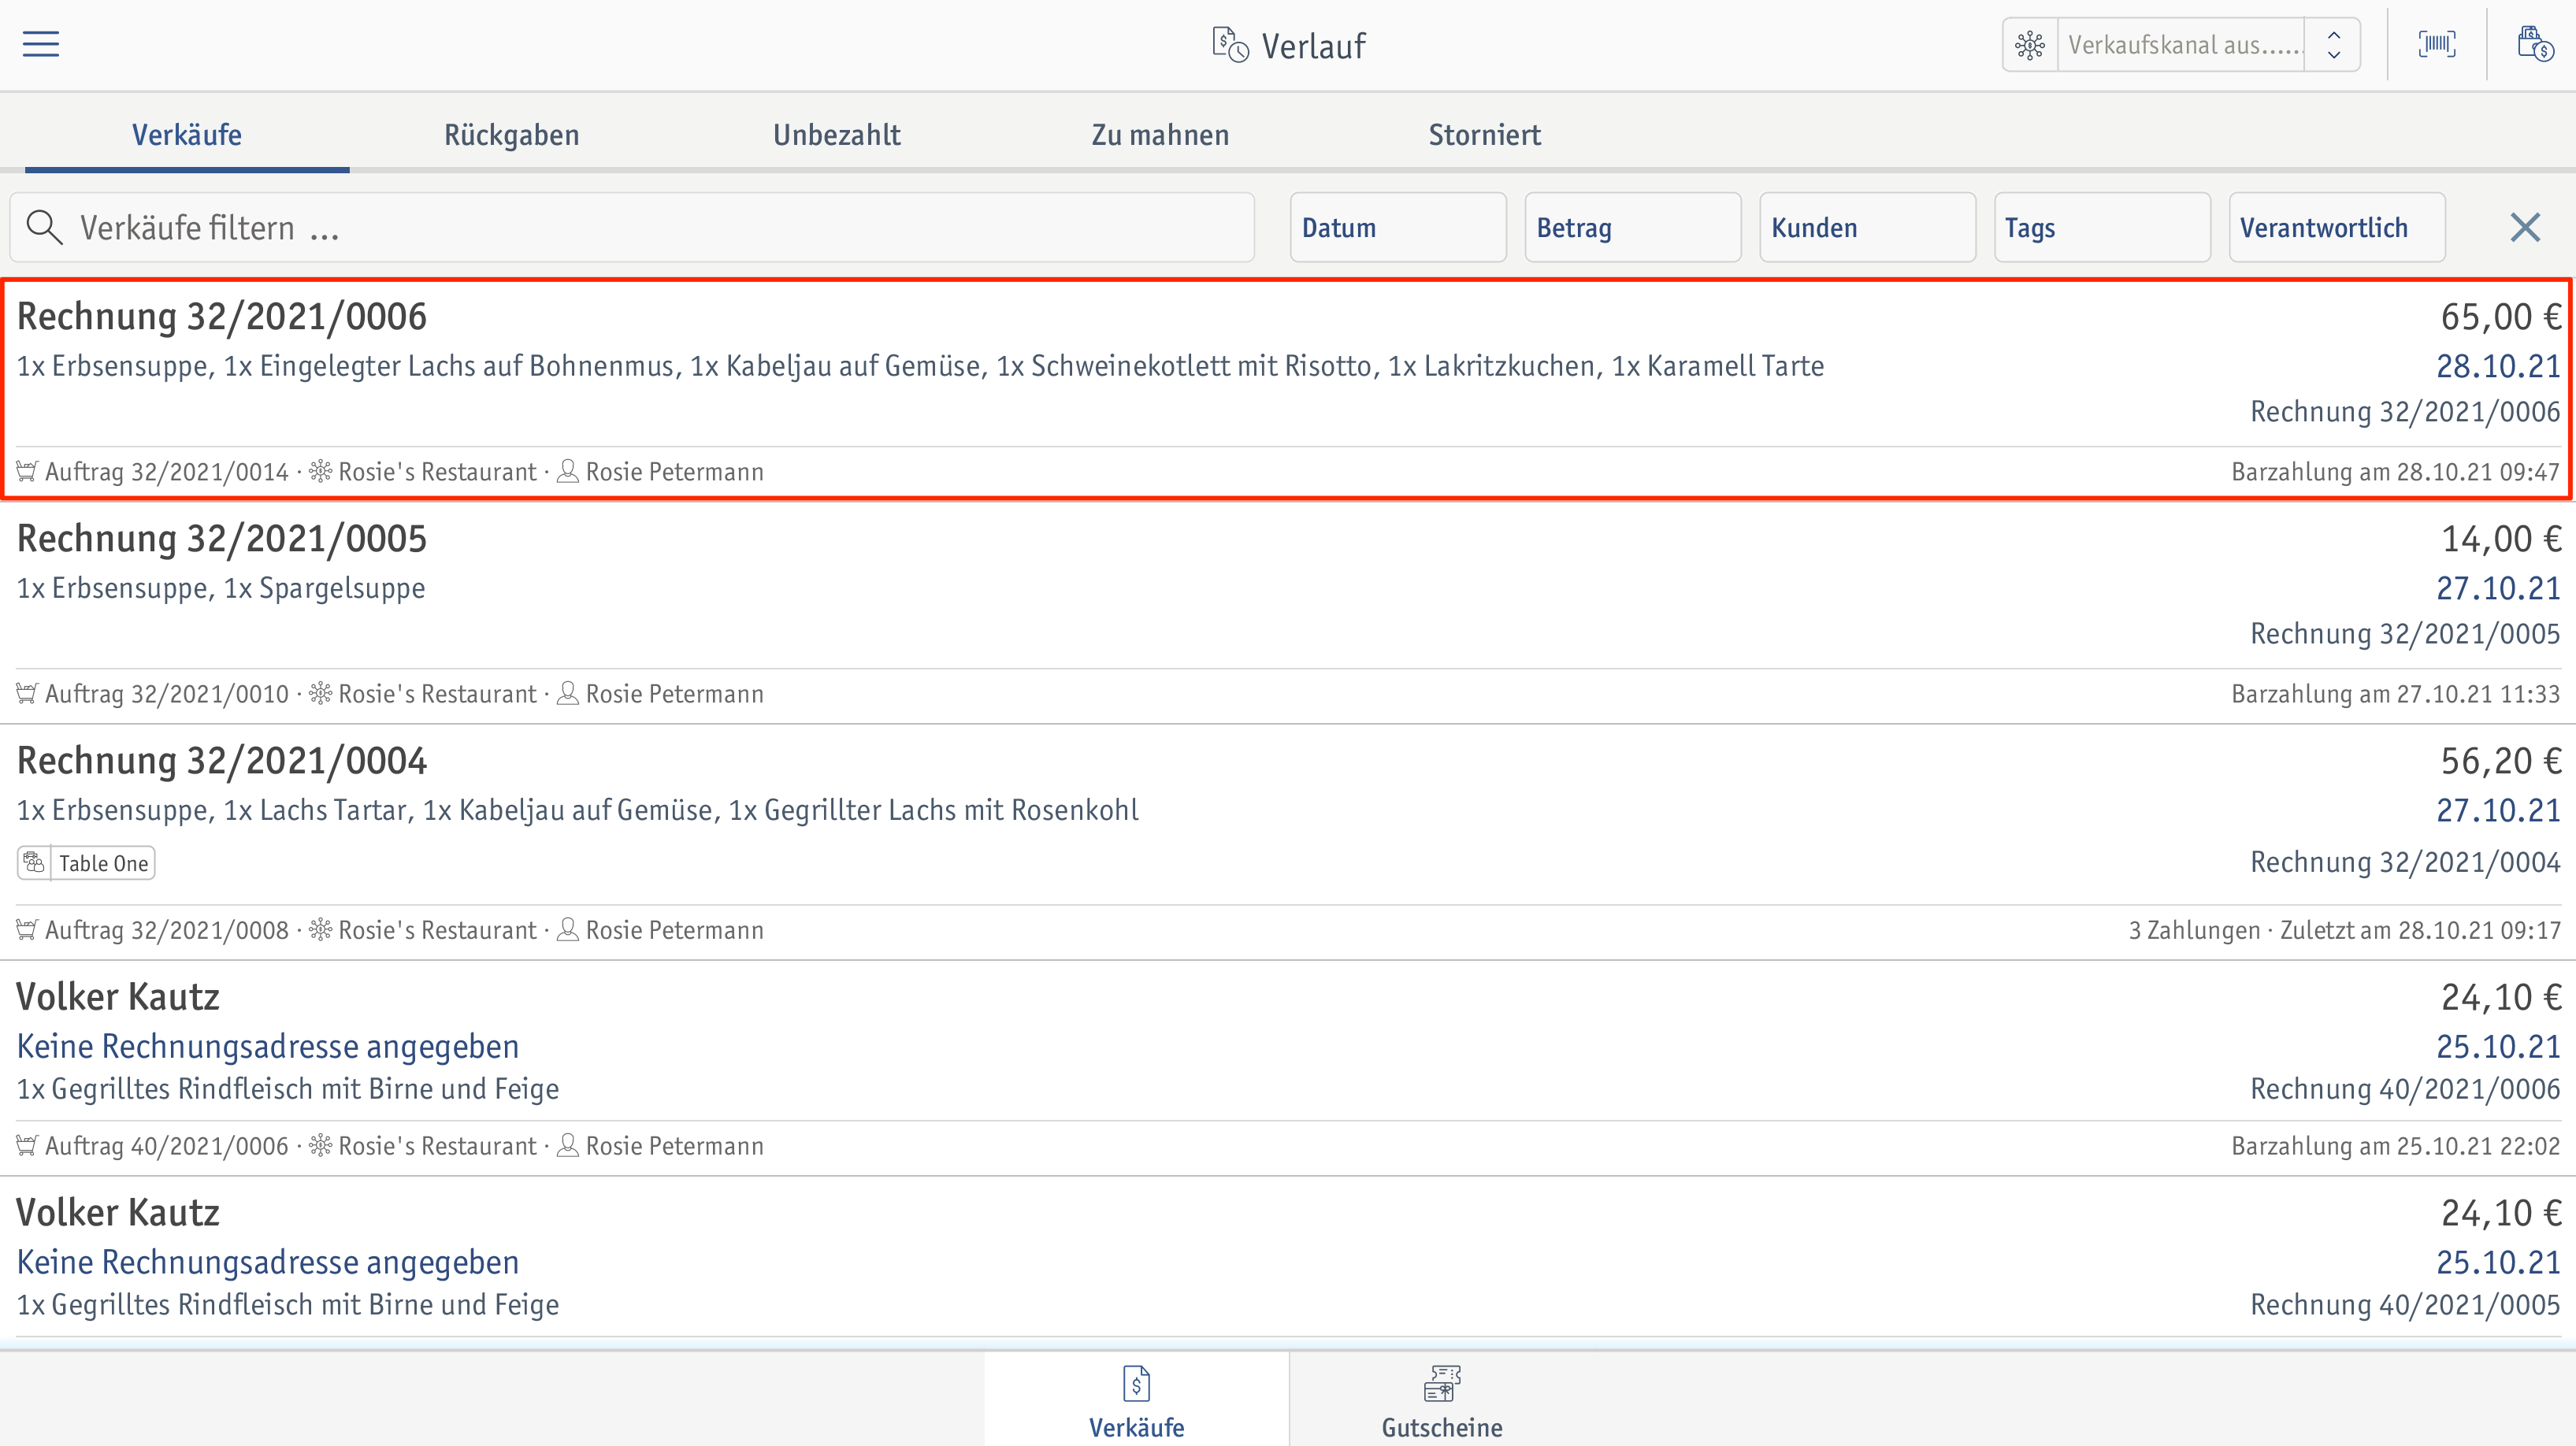Open the cash register icon in the header
Image resolution: width=2576 pixels, height=1446 pixels.
[2534, 44]
